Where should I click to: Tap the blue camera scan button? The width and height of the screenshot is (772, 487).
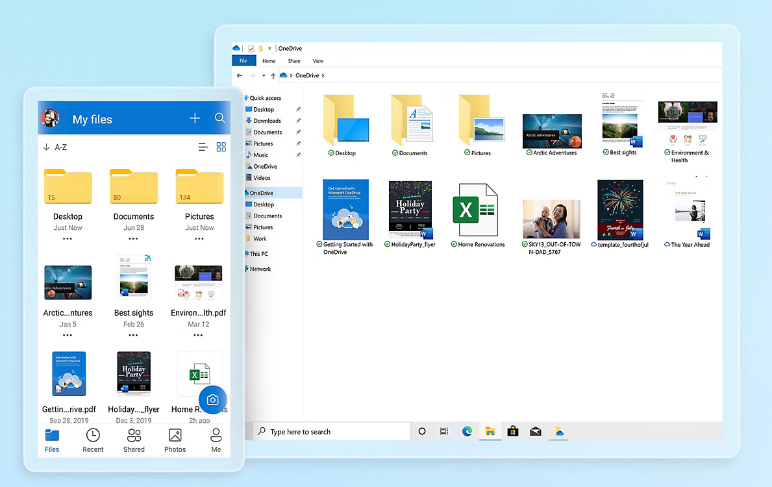point(213,400)
